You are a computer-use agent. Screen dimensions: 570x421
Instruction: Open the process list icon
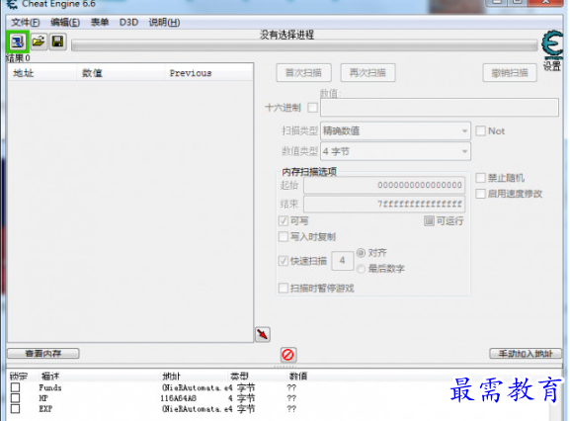[x=18, y=42]
